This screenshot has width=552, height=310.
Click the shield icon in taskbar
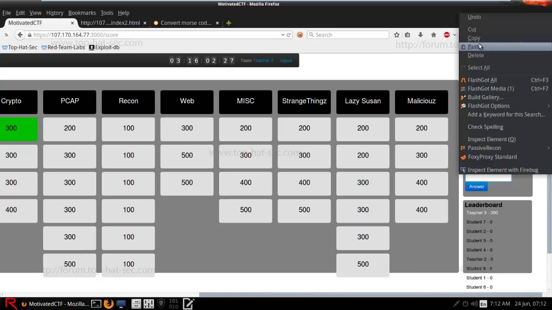tap(161, 304)
